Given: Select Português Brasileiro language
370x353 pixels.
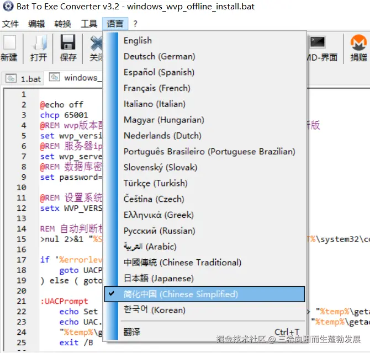Looking at the screenshot, I should [x=204, y=152].
